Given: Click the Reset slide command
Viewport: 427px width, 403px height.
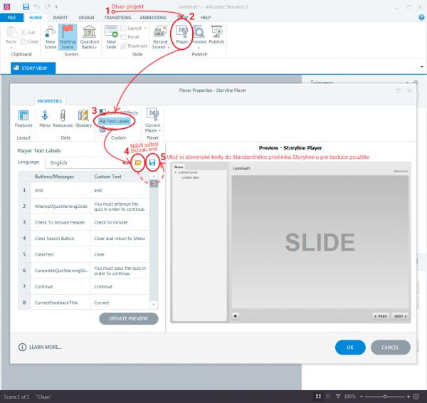Looking at the screenshot, I should (130, 37).
